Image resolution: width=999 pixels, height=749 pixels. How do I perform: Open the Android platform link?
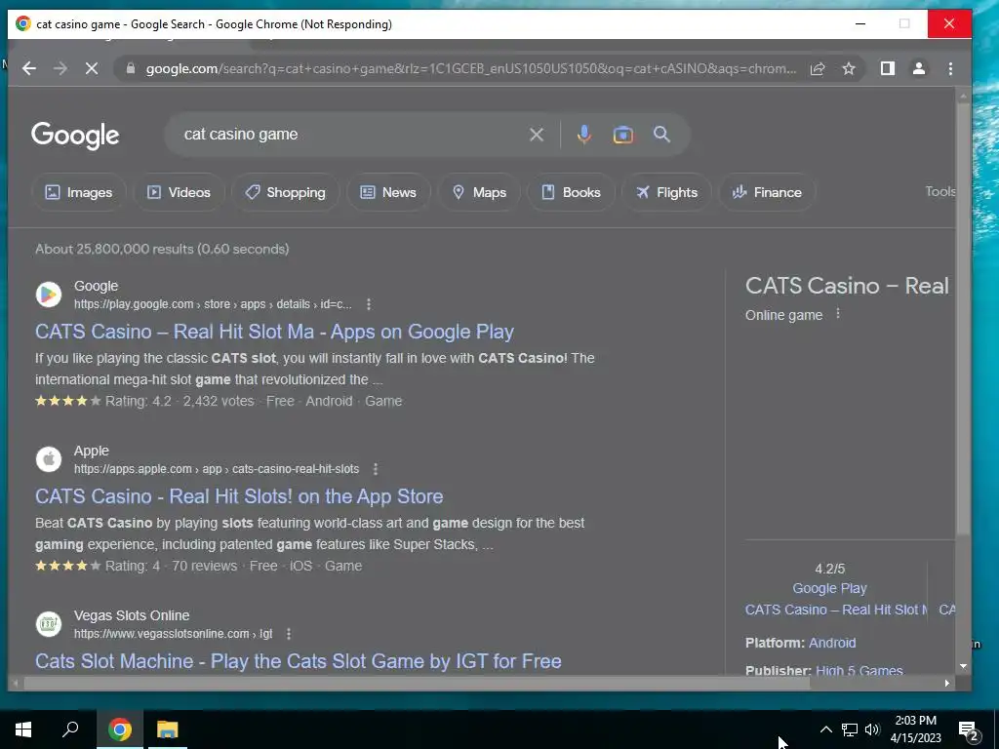click(833, 644)
